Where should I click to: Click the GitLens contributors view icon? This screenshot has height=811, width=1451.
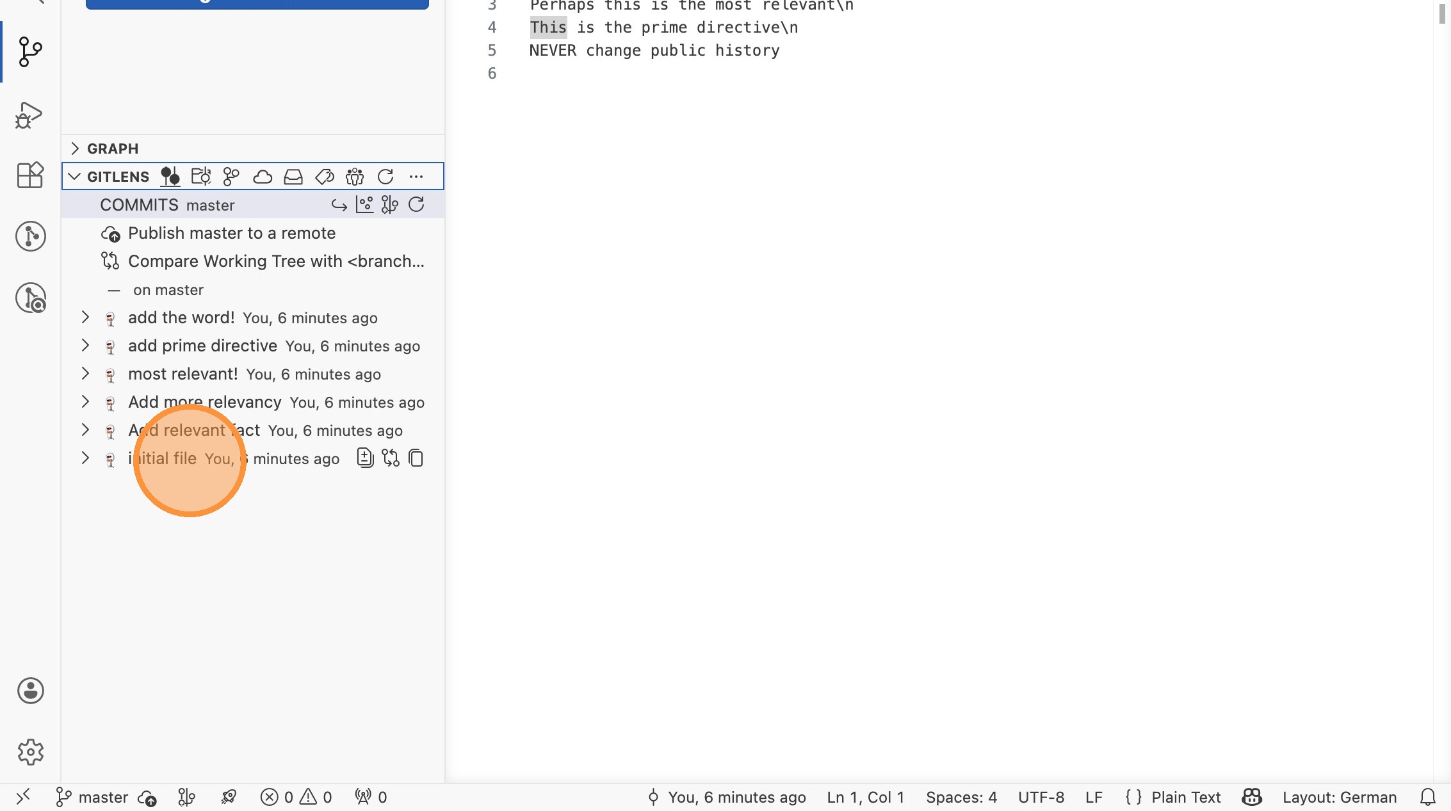355,177
